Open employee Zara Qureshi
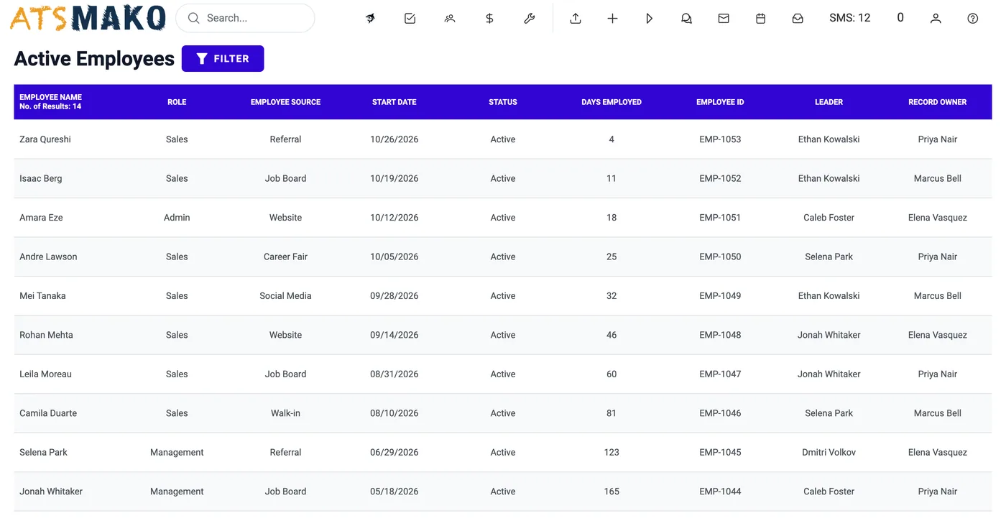This screenshot has width=1006, height=521. coord(45,139)
